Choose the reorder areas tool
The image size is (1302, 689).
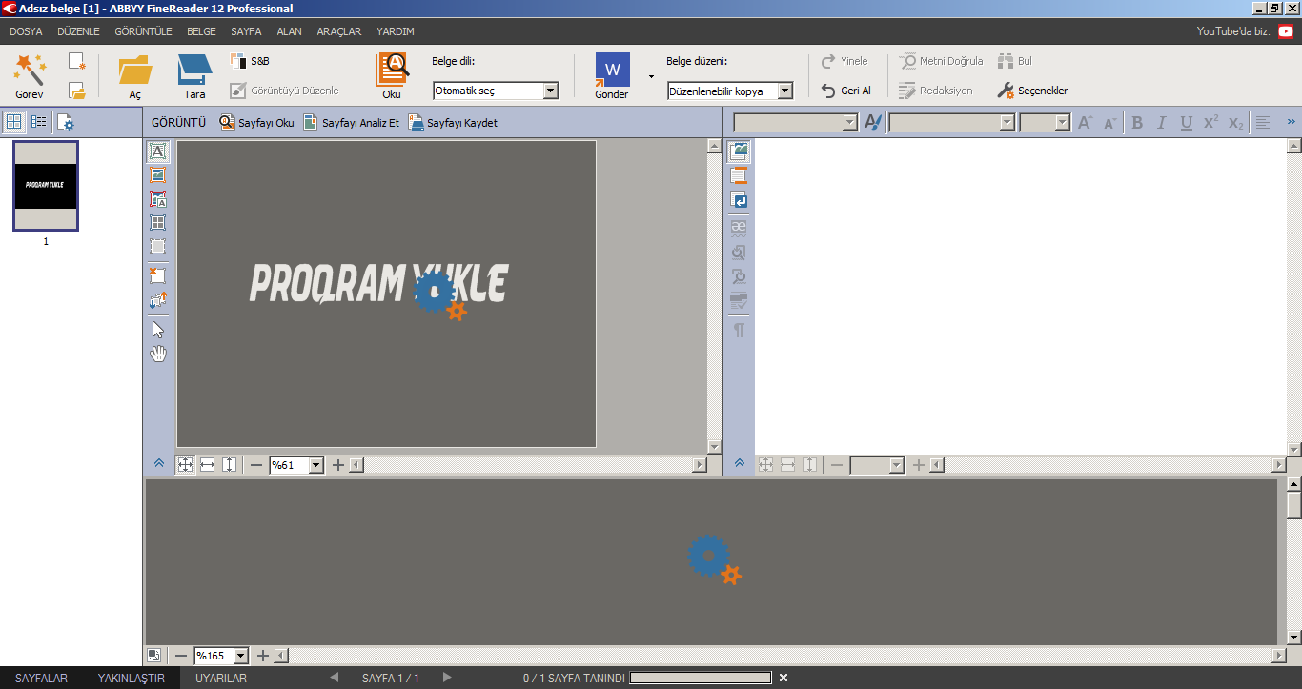coord(158,300)
